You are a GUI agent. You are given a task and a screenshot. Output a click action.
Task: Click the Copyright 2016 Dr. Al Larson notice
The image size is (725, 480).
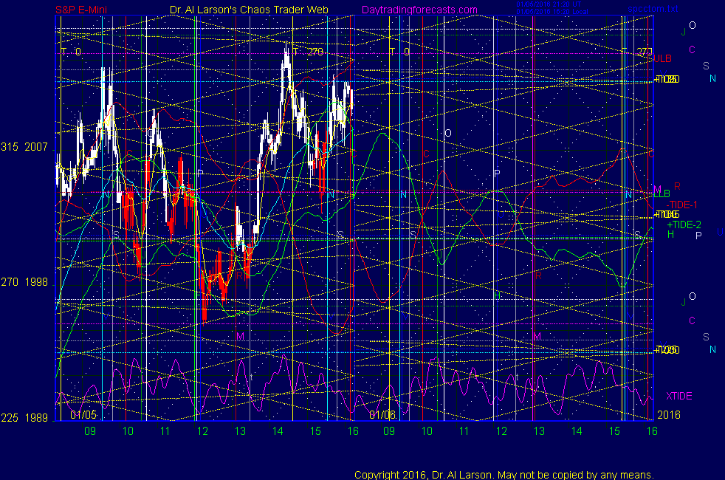(504, 475)
